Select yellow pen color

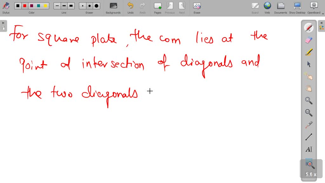tap(45, 6)
